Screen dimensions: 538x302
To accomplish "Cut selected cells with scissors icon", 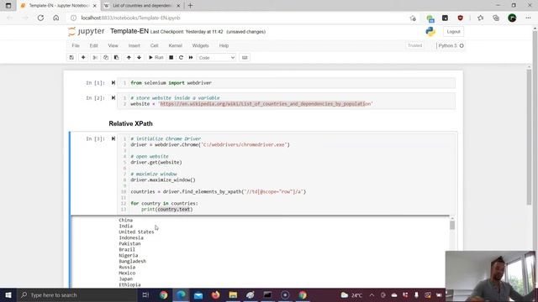I will [x=95, y=58].
